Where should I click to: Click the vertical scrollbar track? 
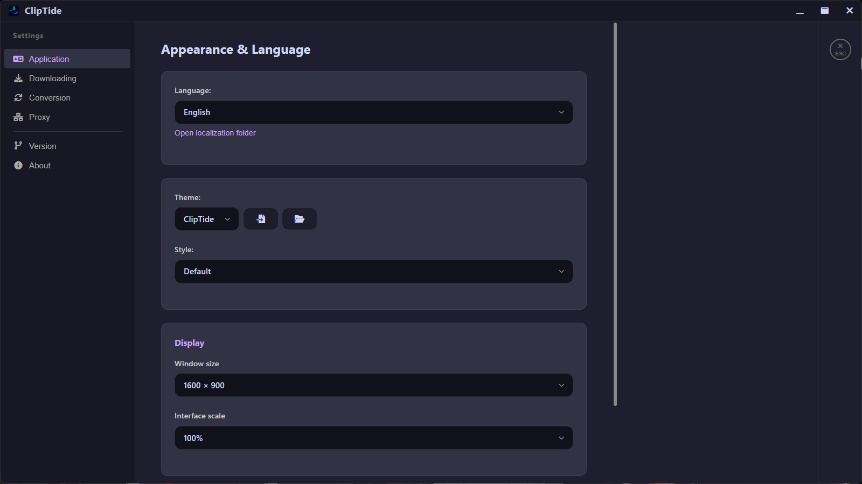tap(615, 215)
